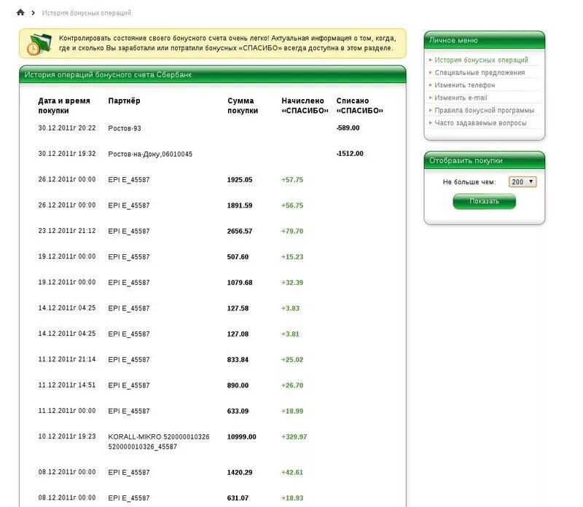Click 'Списано «СПАСИБО»' column header
Viewport: 583px width, 507px height.
click(359, 106)
